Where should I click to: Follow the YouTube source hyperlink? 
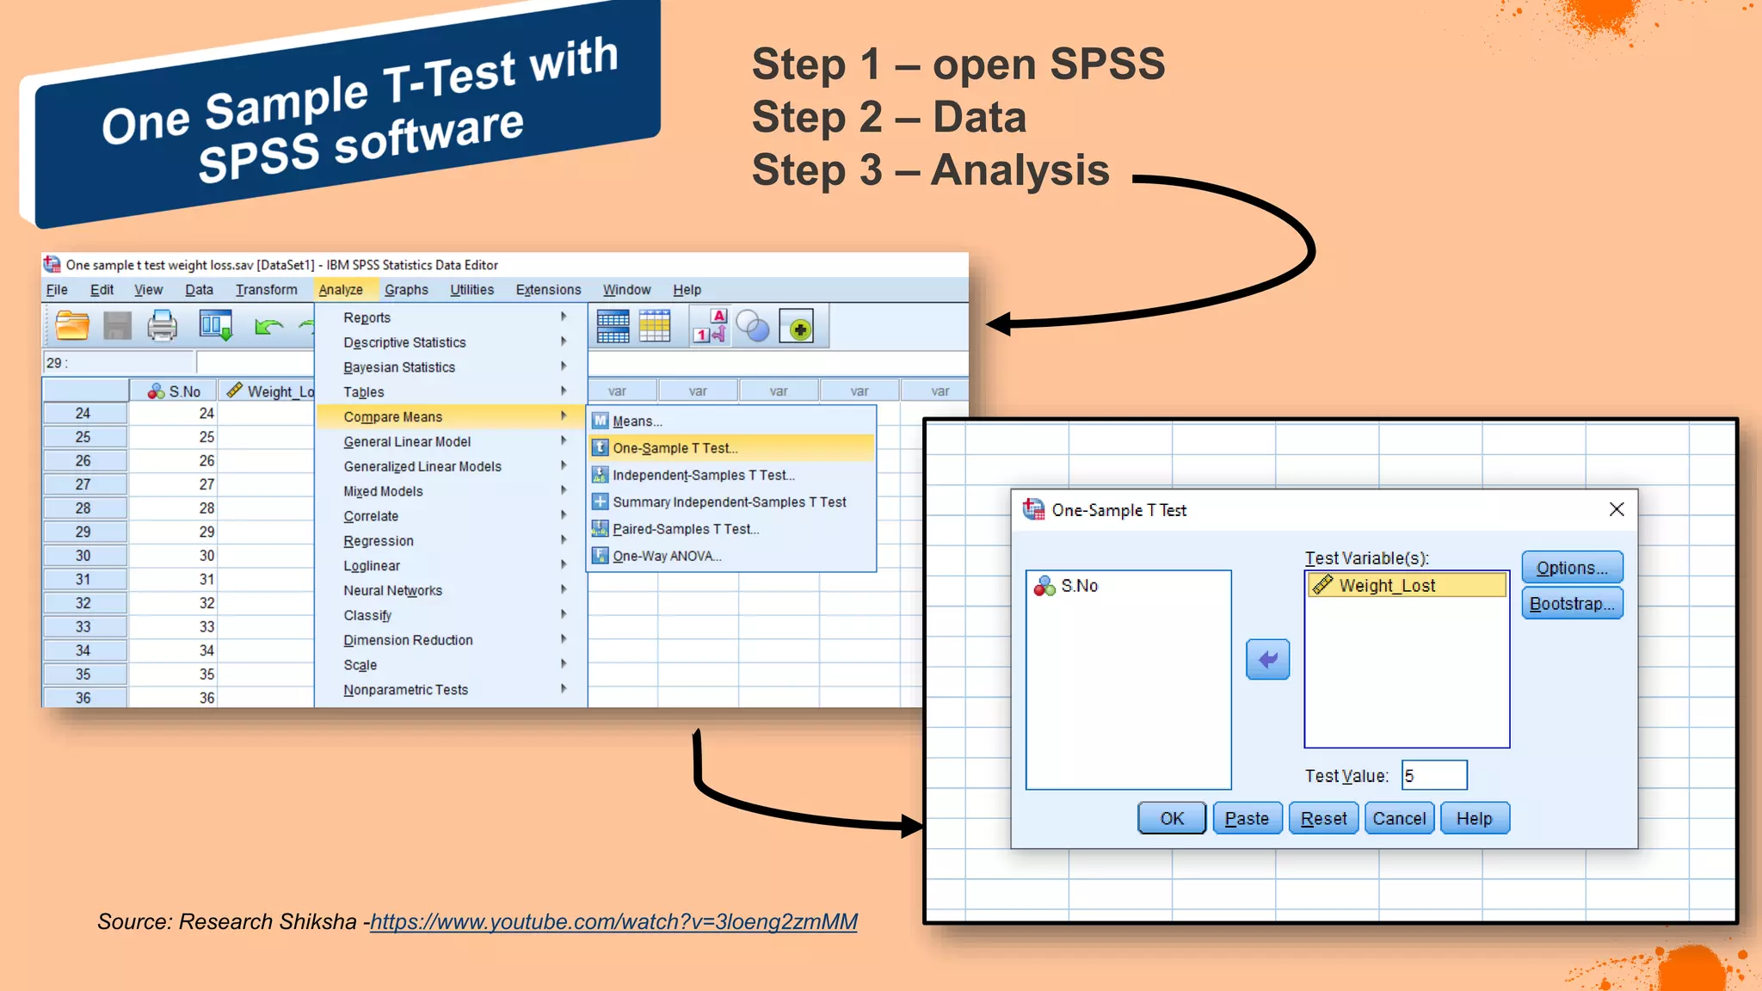click(613, 922)
